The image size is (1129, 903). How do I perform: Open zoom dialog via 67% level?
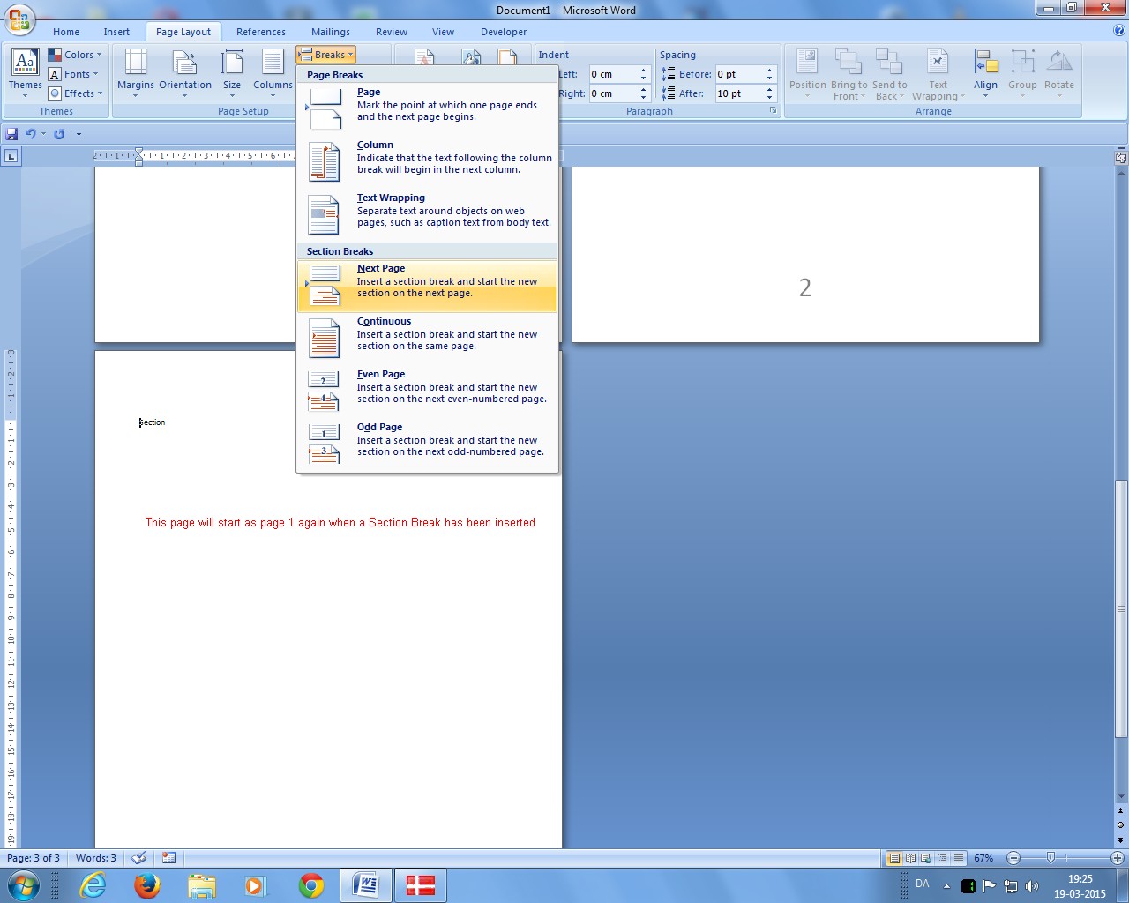(x=983, y=858)
